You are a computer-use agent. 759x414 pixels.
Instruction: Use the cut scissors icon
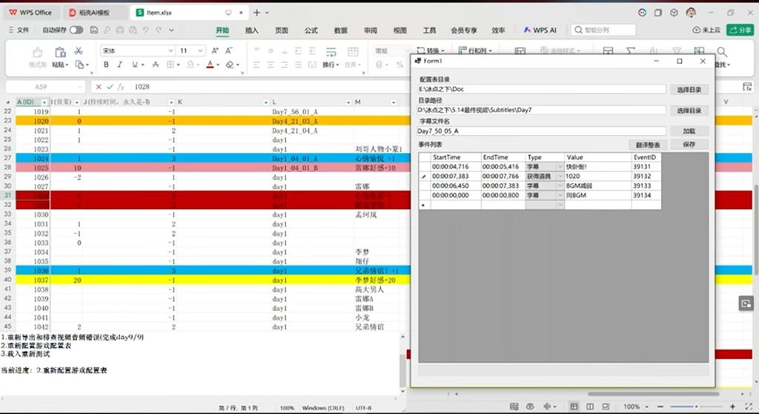[x=79, y=51]
